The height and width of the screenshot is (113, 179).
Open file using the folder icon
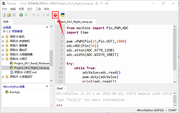[9, 15]
